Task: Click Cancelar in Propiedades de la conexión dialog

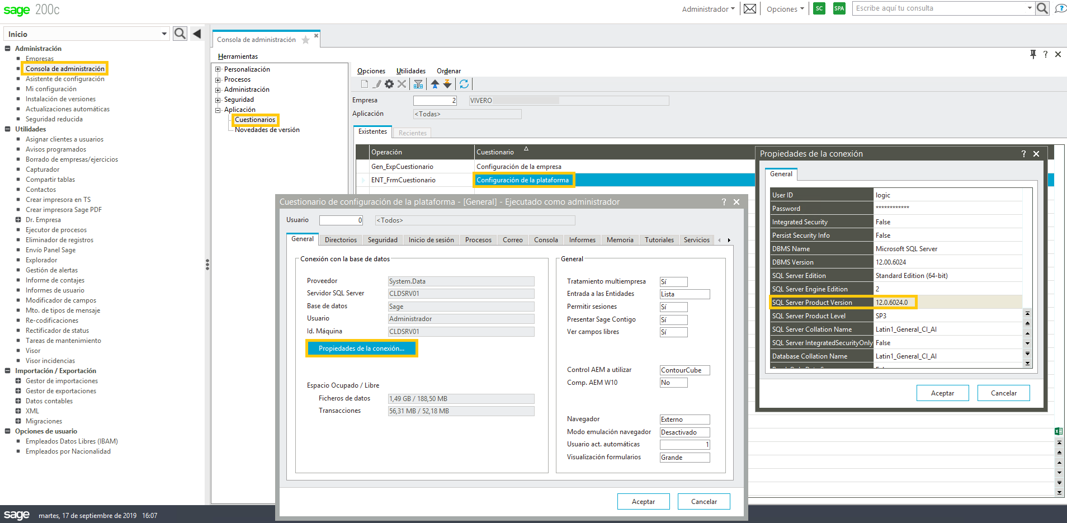Action: click(x=1003, y=393)
